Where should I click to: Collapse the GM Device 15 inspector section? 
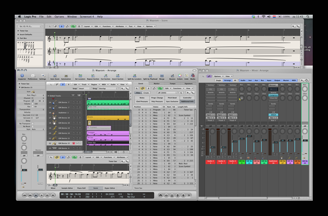click(x=20, y=87)
